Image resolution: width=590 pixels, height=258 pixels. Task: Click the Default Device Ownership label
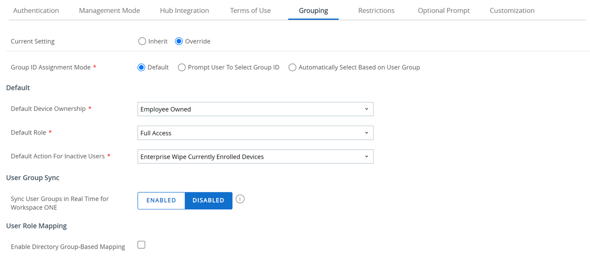(x=48, y=108)
